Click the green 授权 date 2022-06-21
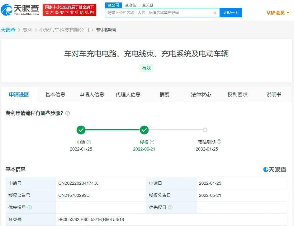 tap(144, 149)
